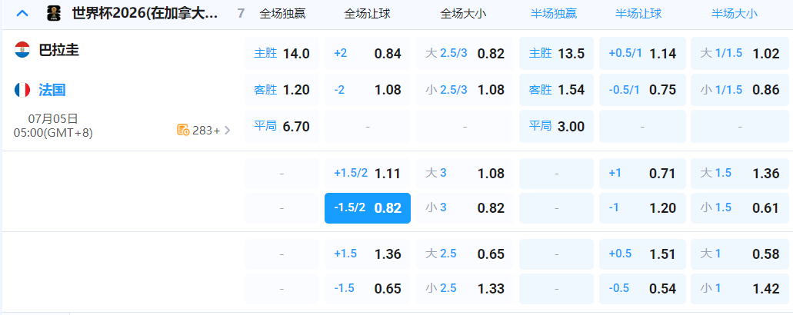Expand more bets arrow next to 283+
The height and width of the screenshot is (315, 793).
(227, 131)
